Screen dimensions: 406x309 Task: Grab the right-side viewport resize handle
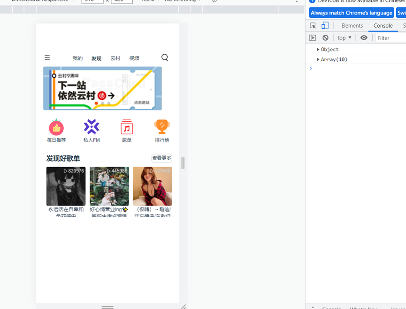tap(183, 163)
